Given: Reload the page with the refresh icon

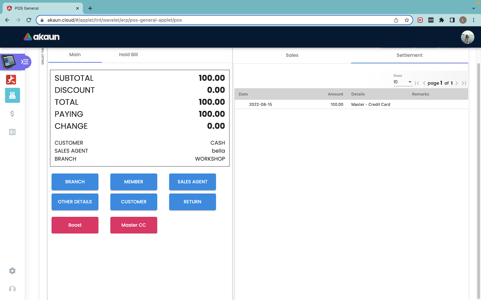Looking at the screenshot, I should [29, 20].
